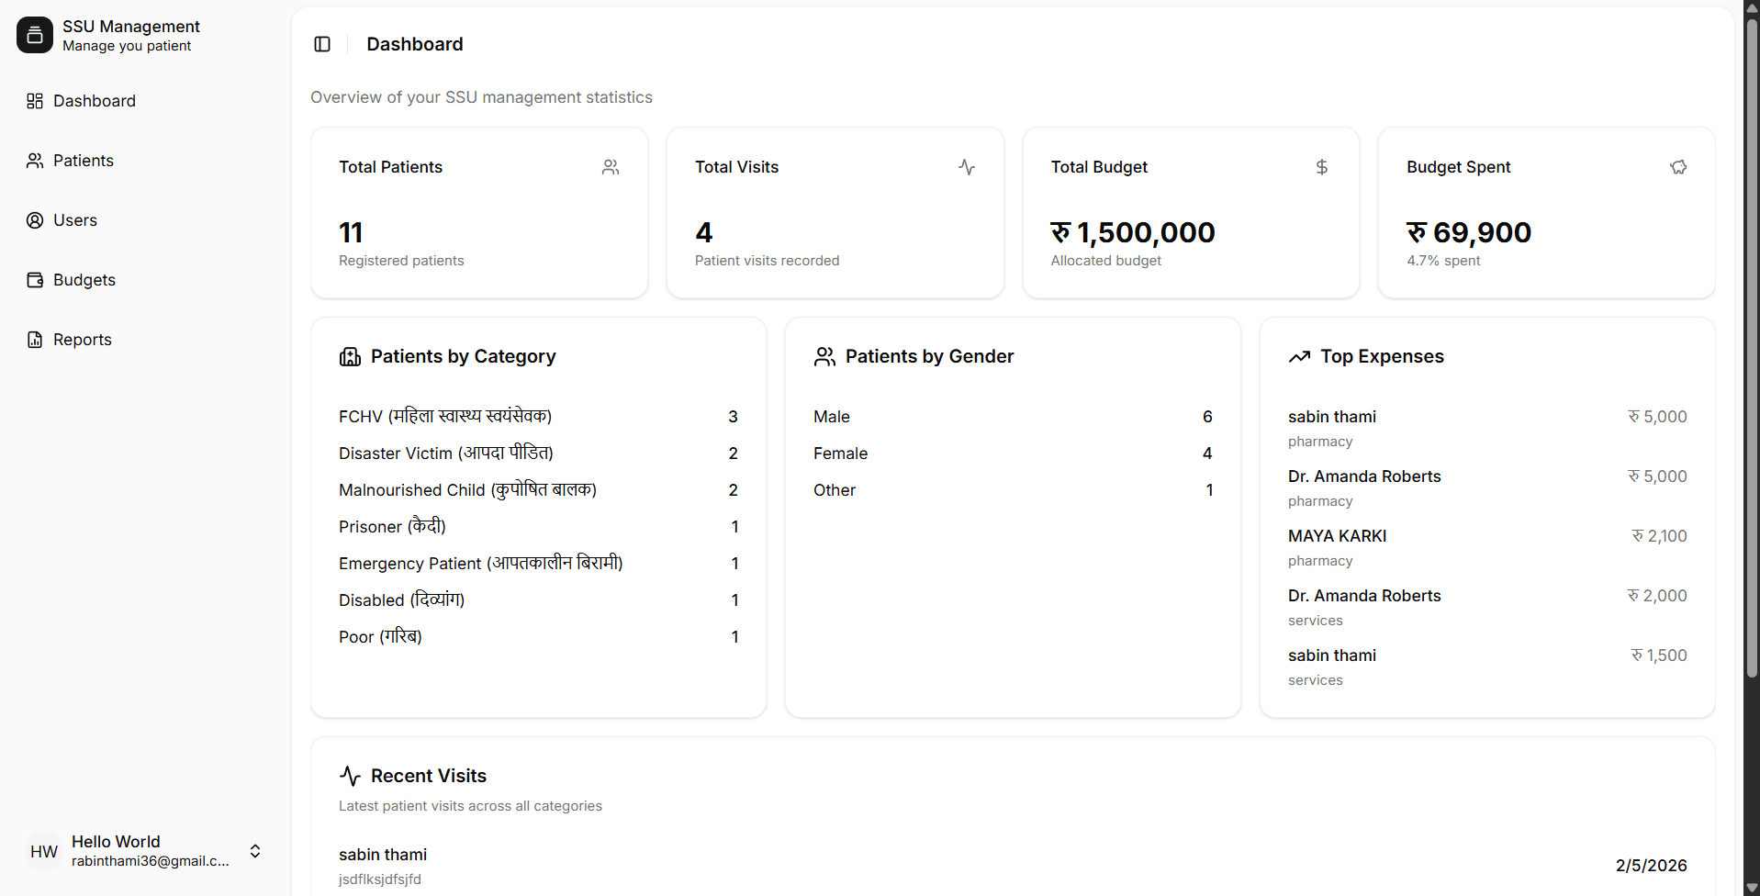Click the wallet icon next to Budgets
The height and width of the screenshot is (896, 1760).
click(35, 279)
